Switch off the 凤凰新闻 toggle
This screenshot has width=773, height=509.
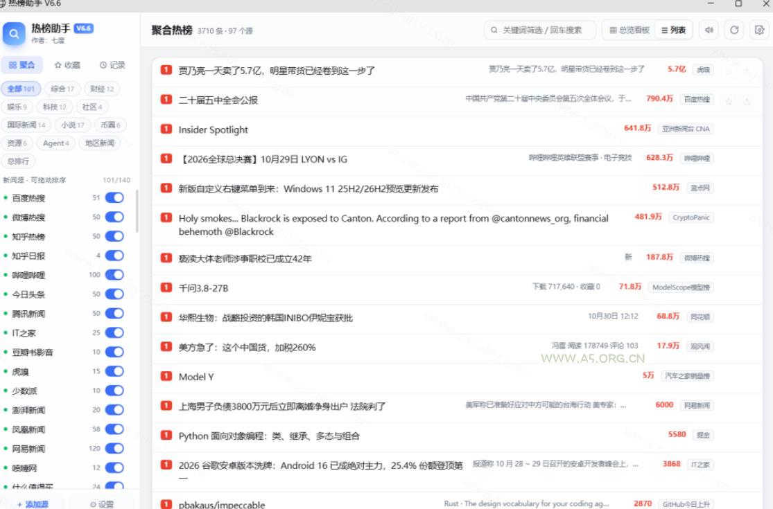coord(114,429)
